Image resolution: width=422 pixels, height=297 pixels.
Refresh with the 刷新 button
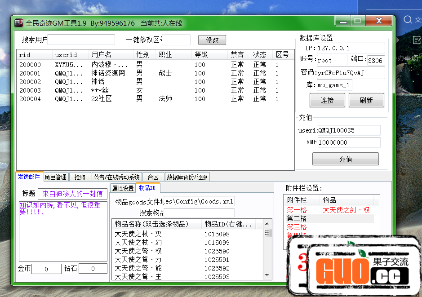(x=366, y=100)
